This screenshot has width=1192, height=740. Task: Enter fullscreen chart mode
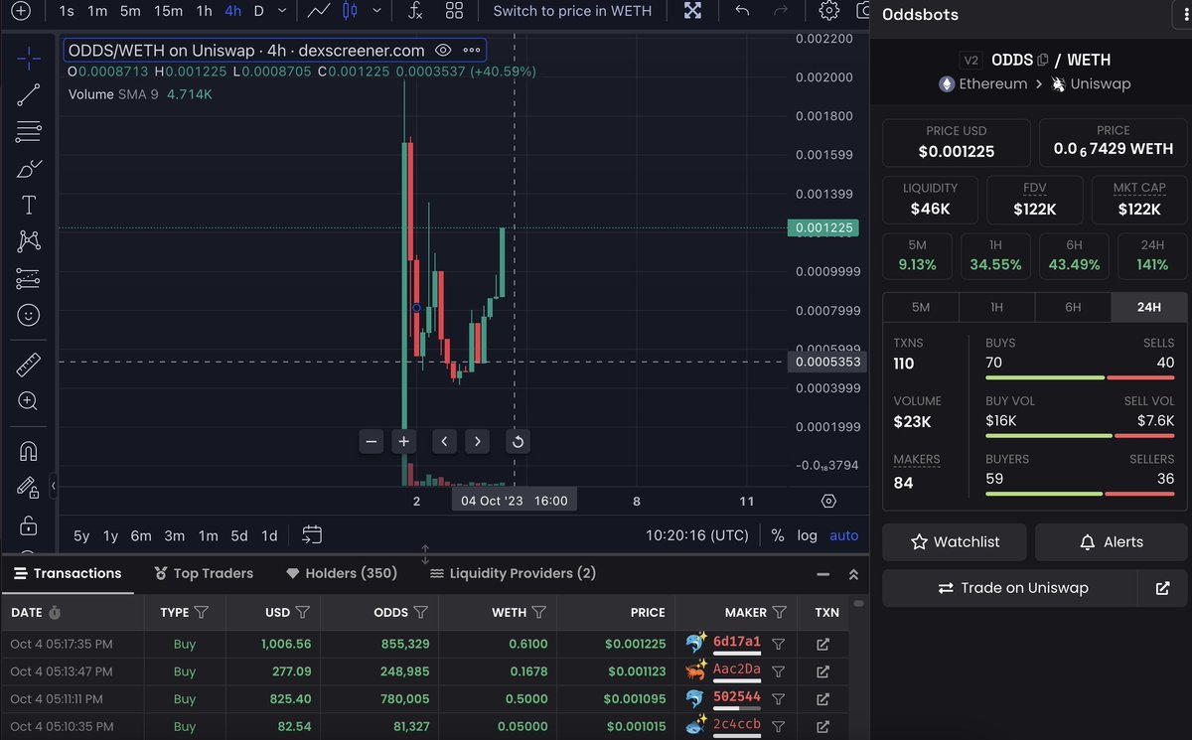point(692,12)
